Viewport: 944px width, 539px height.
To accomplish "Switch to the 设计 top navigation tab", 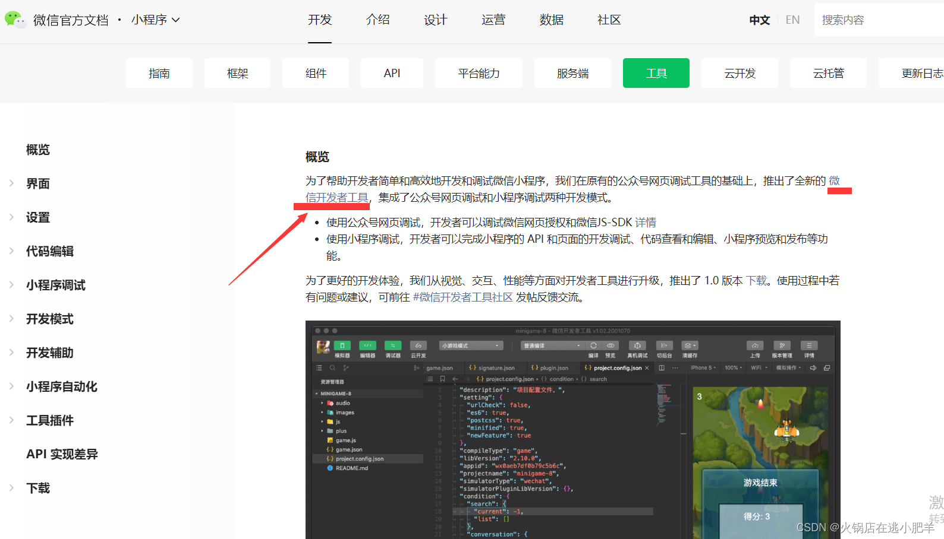I will tap(435, 20).
